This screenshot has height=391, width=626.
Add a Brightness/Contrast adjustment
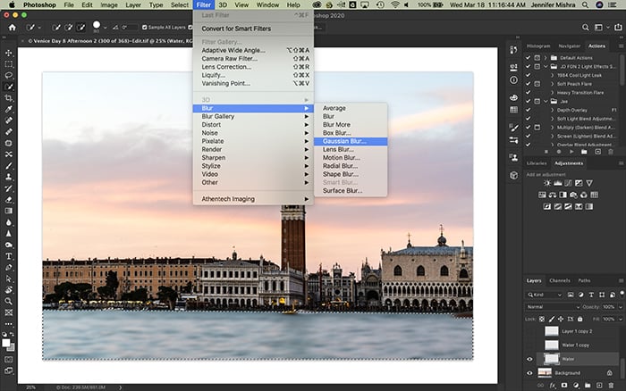[x=547, y=183]
